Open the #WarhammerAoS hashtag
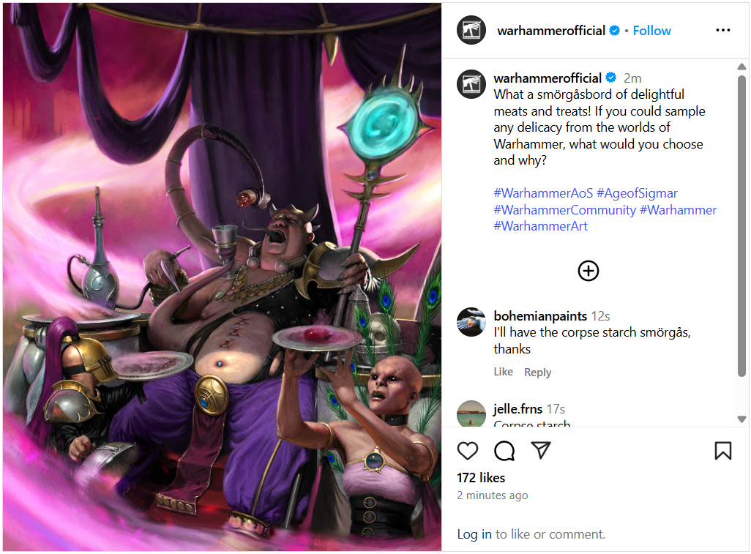The width and height of the screenshot is (751, 554). (543, 193)
